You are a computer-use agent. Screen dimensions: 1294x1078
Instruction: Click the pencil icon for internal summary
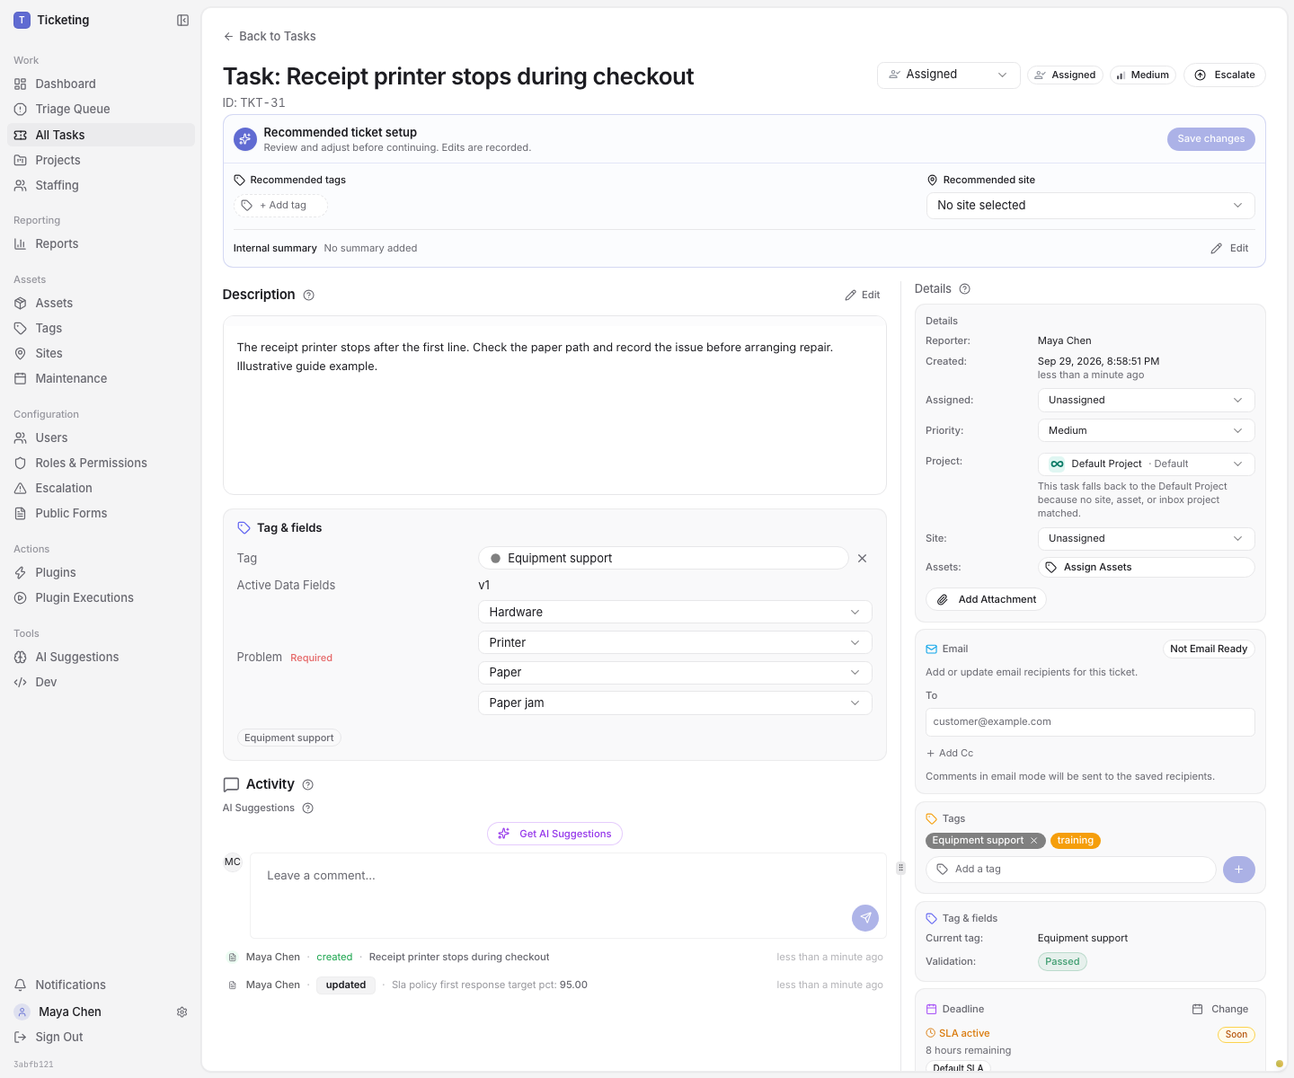pos(1216,248)
